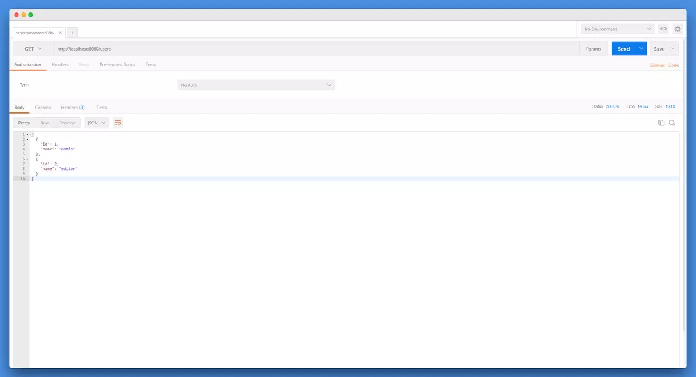Open the No Environment dropdown

click(x=617, y=29)
